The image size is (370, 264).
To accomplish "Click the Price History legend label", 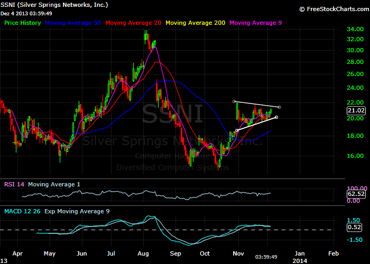I will pyautogui.click(x=22, y=23).
